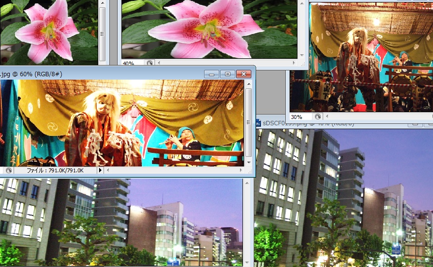The image size is (433, 267).
Task: Open the status menu arrow beside file size
Action: click(101, 170)
